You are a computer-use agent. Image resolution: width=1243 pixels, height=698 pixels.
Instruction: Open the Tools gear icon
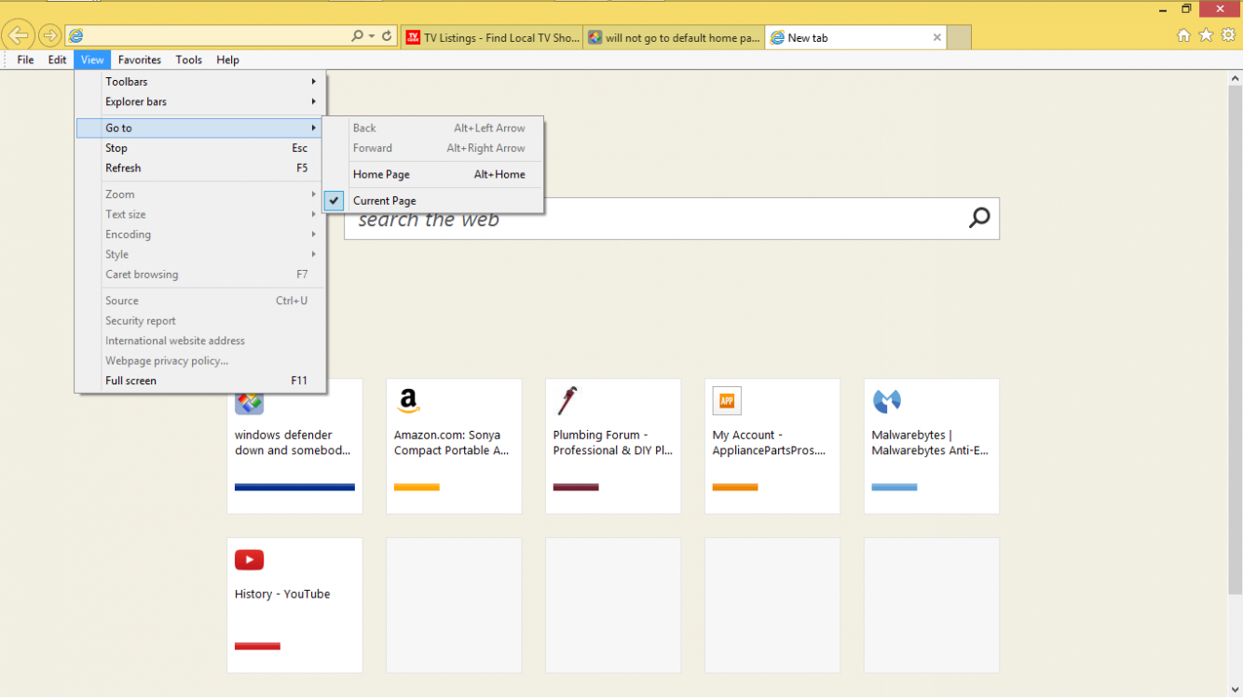(1228, 35)
